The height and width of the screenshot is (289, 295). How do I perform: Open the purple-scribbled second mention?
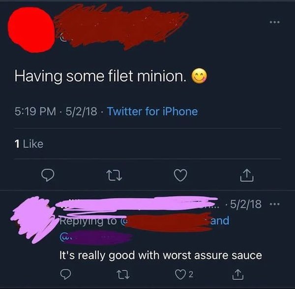pyautogui.click(x=96, y=238)
